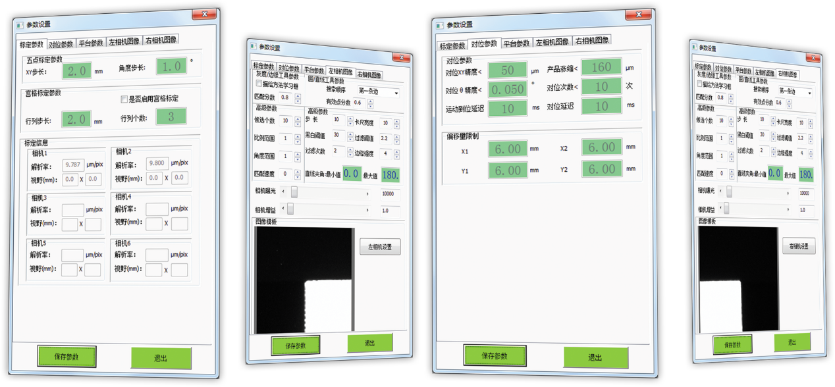Click the 右相机设置 button

[x=798, y=246]
